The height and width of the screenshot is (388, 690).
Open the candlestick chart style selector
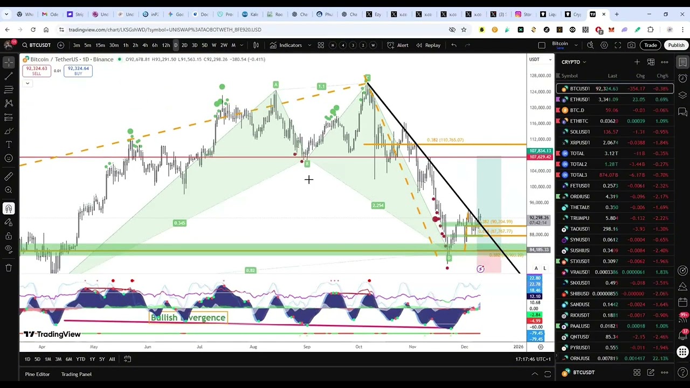(256, 45)
